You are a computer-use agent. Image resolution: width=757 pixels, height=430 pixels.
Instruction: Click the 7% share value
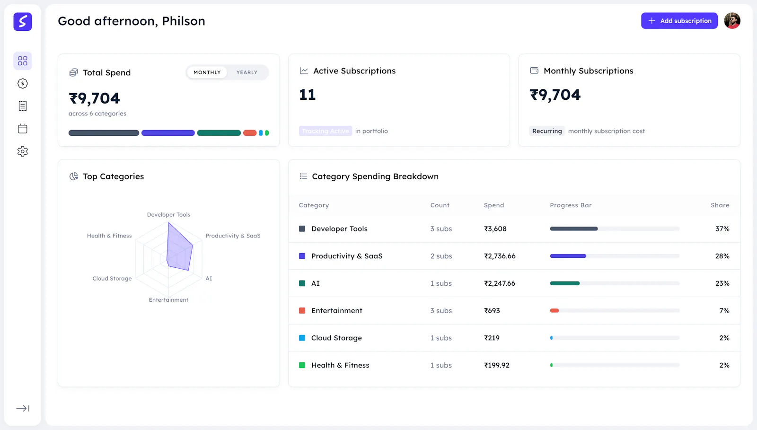point(724,311)
